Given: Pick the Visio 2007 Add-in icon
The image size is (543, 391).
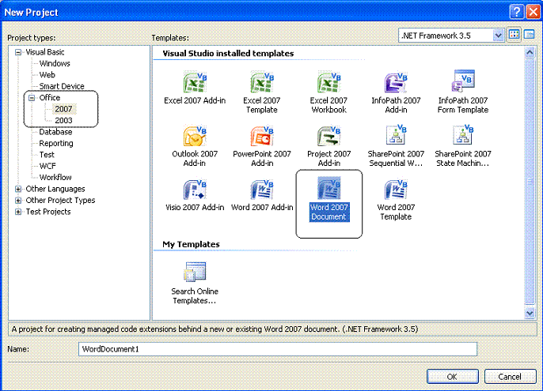Looking at the screenshot, I should coord(195,189).
